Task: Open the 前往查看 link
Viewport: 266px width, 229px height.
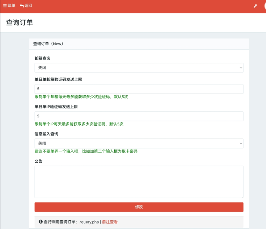Action: [110, 222]
